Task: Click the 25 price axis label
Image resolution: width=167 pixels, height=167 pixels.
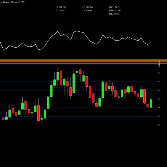Action: coord(159,116)
